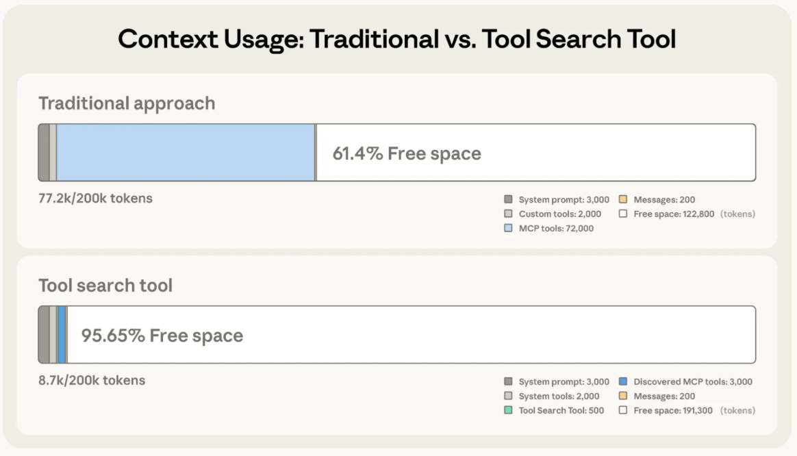This screenshot has width=797, height=456.
Task: Click the white Free space: 191,300 legend swatch
Action: click(x=623, y=411)
